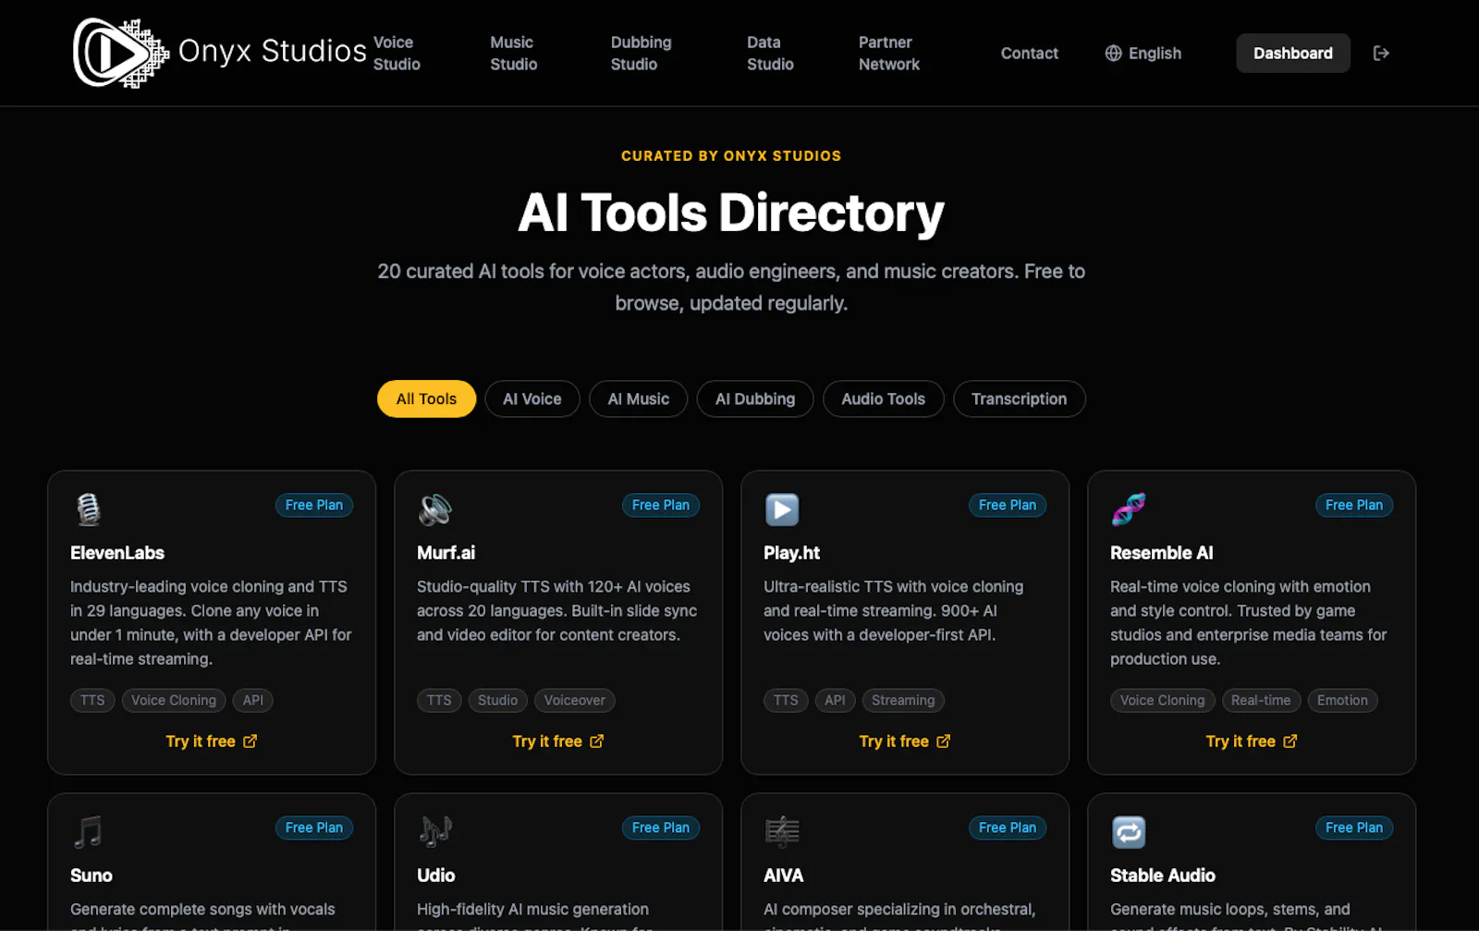
Task: Open Voice Studio in the navigation
Action: (x=397, y=53)
